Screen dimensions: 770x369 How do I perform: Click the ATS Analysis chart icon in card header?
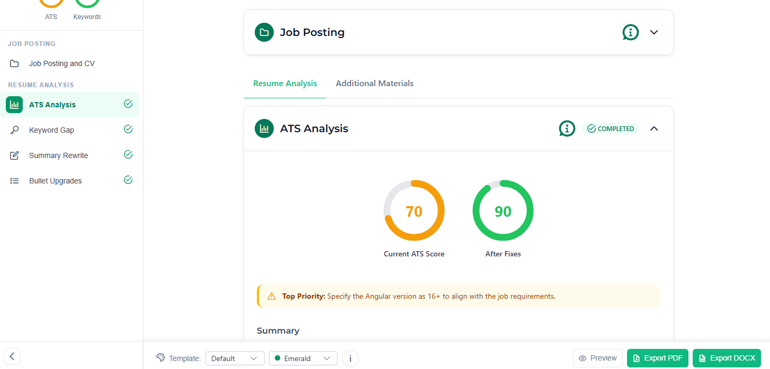(264, 128)
